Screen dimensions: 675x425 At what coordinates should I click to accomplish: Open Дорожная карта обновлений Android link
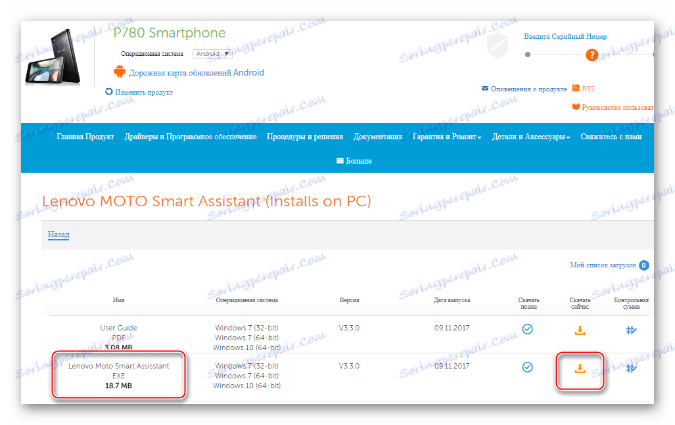(197, 73)
